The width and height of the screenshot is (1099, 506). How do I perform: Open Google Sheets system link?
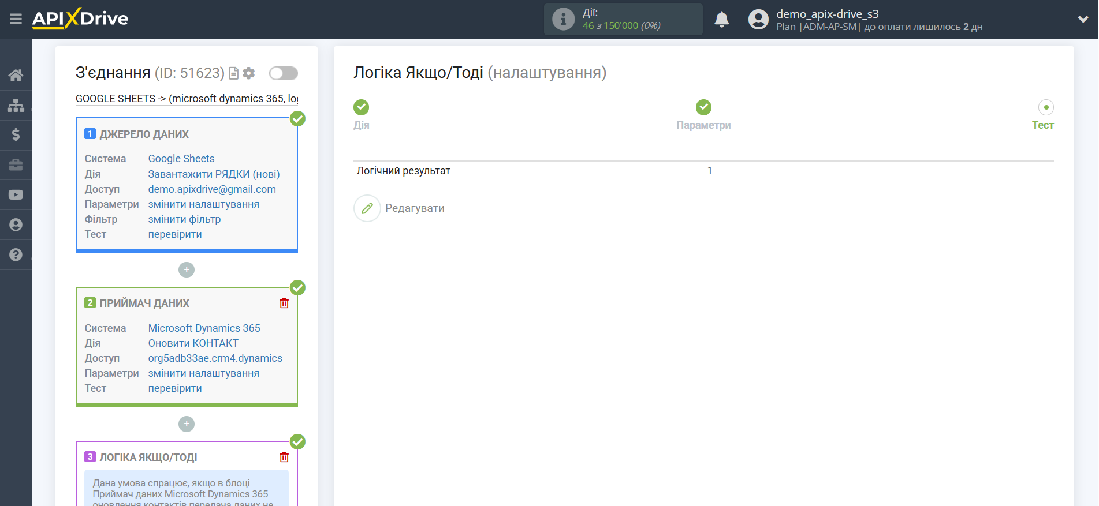(181, 159)
